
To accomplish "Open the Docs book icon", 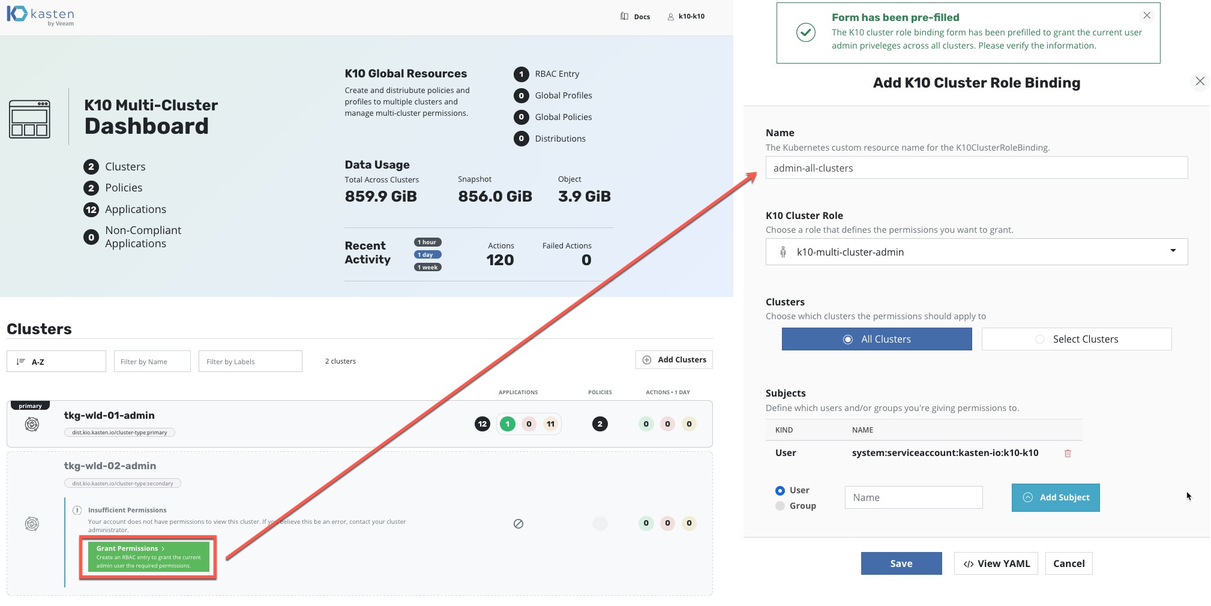I will [624, 16].
